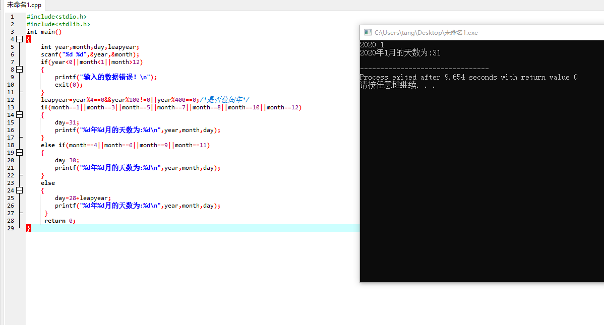The height and width of the screenshot is (325, 604).
Task: Click the closing brace on highlighted line 29
Action: coord(28,228)
